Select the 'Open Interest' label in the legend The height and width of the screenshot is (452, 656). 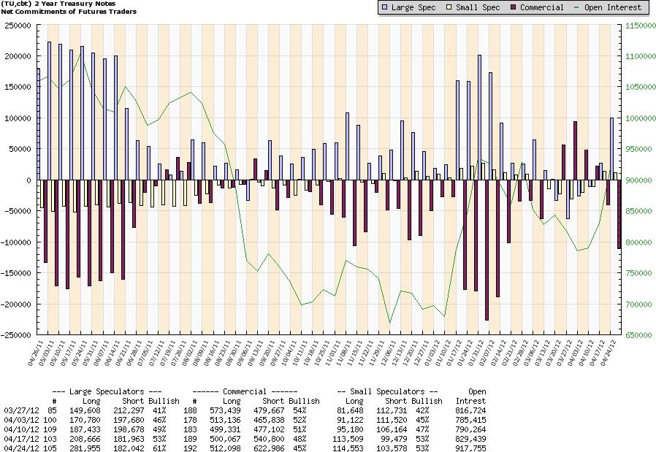coord(612,7)
